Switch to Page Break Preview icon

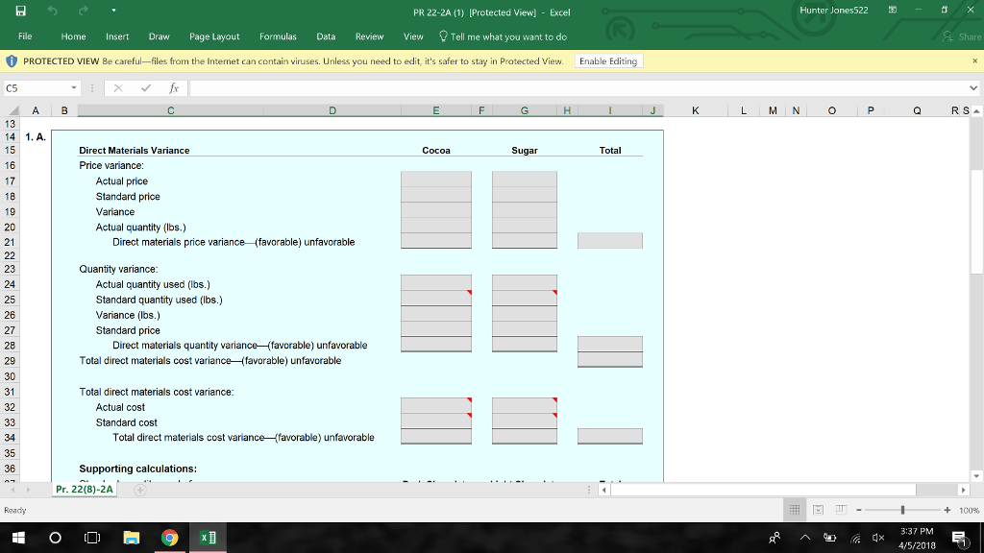[841, 510]
